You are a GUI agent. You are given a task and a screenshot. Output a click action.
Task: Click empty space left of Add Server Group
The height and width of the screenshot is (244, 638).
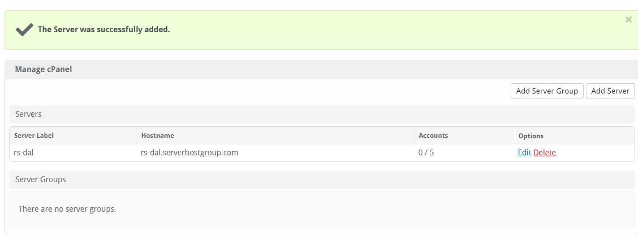[x=269, y=91]
